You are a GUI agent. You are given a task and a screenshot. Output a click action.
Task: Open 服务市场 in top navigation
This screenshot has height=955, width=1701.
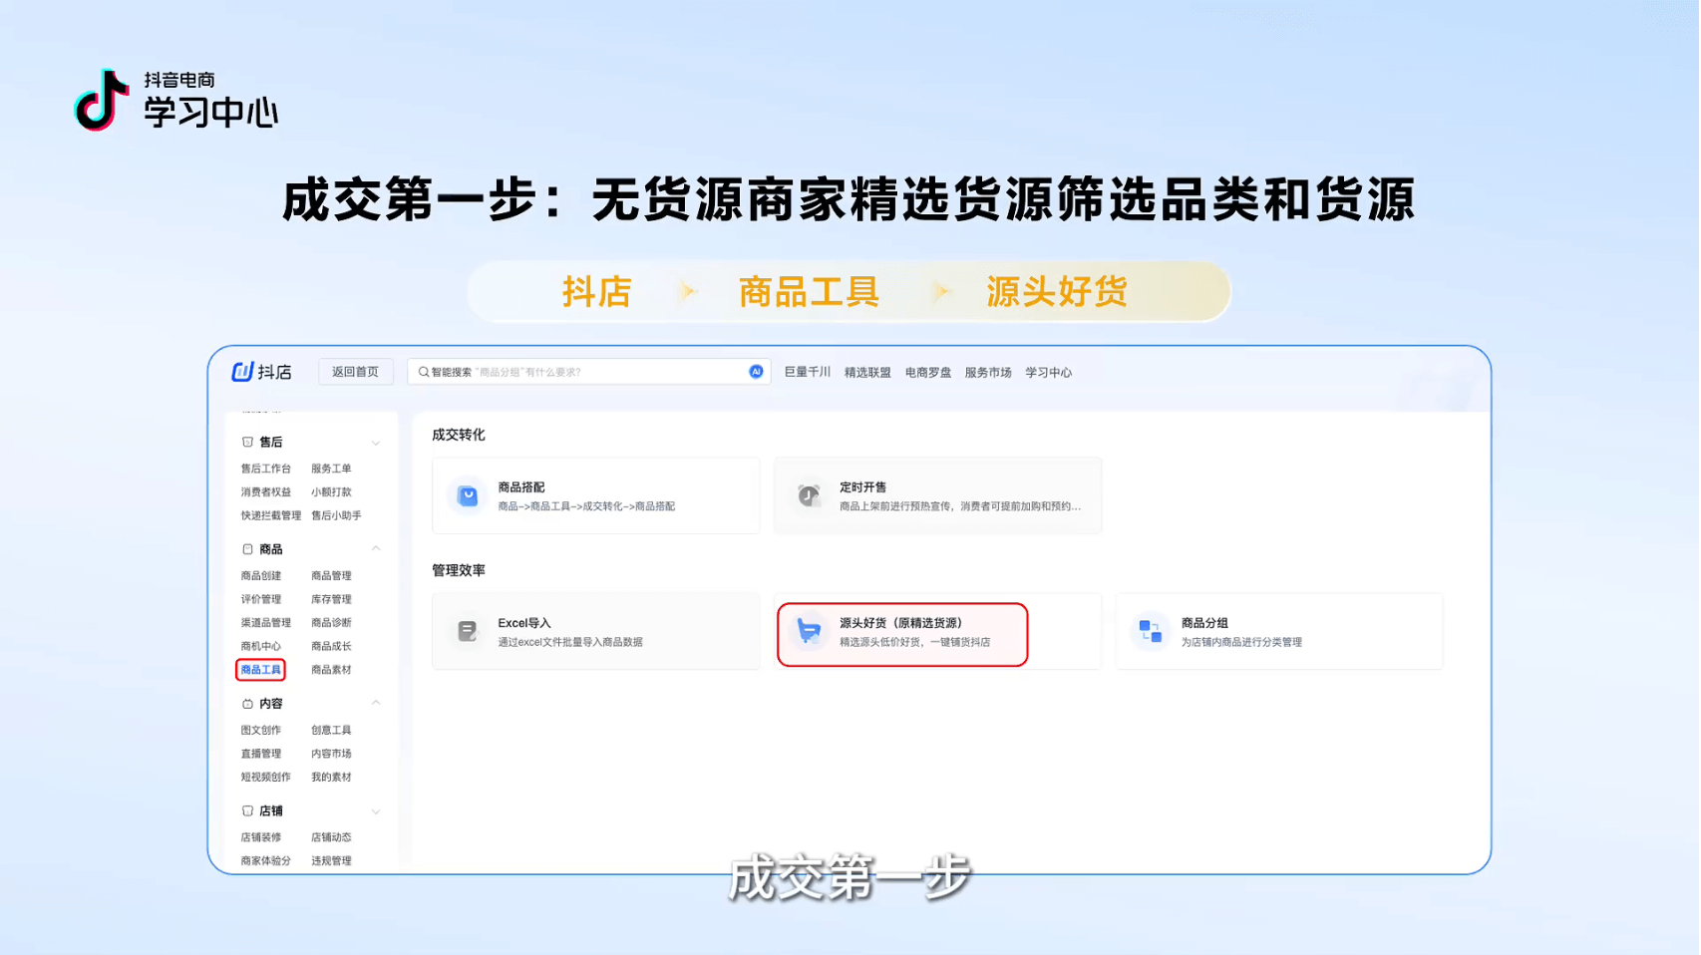(x=988, y=372)
